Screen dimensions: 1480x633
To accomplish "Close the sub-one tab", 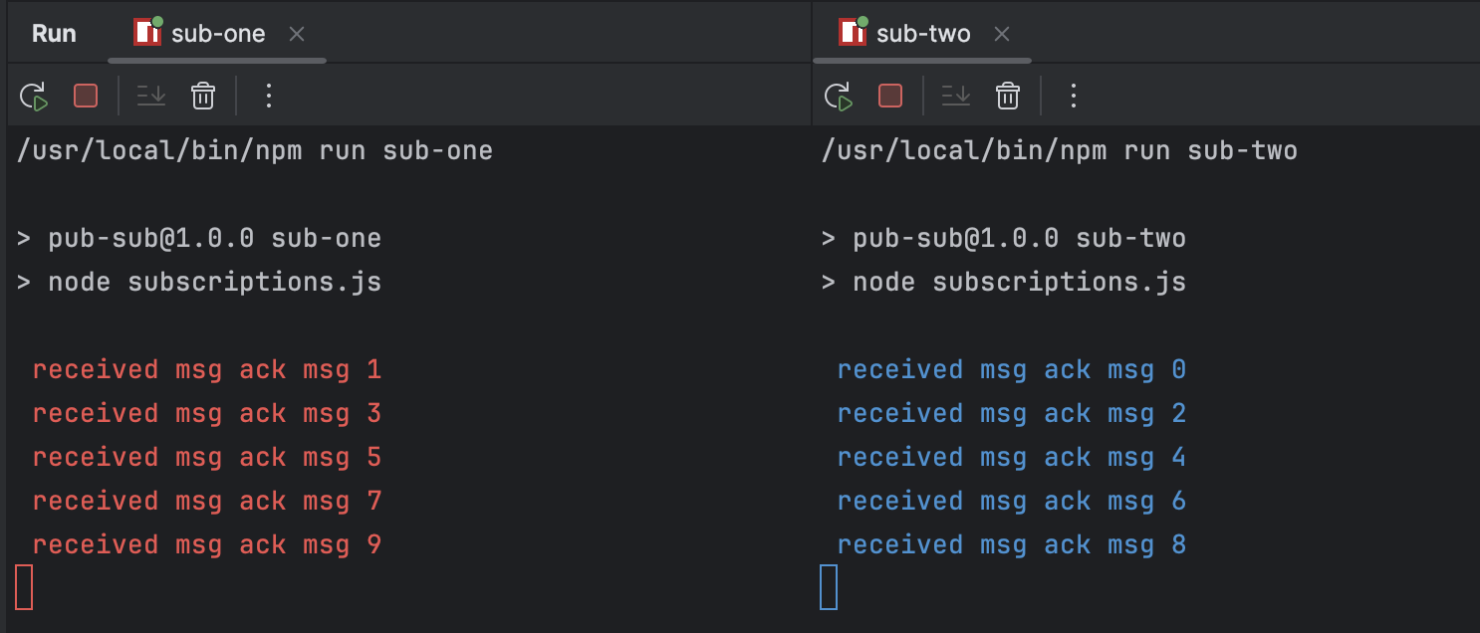I will [x=297, y=34].
